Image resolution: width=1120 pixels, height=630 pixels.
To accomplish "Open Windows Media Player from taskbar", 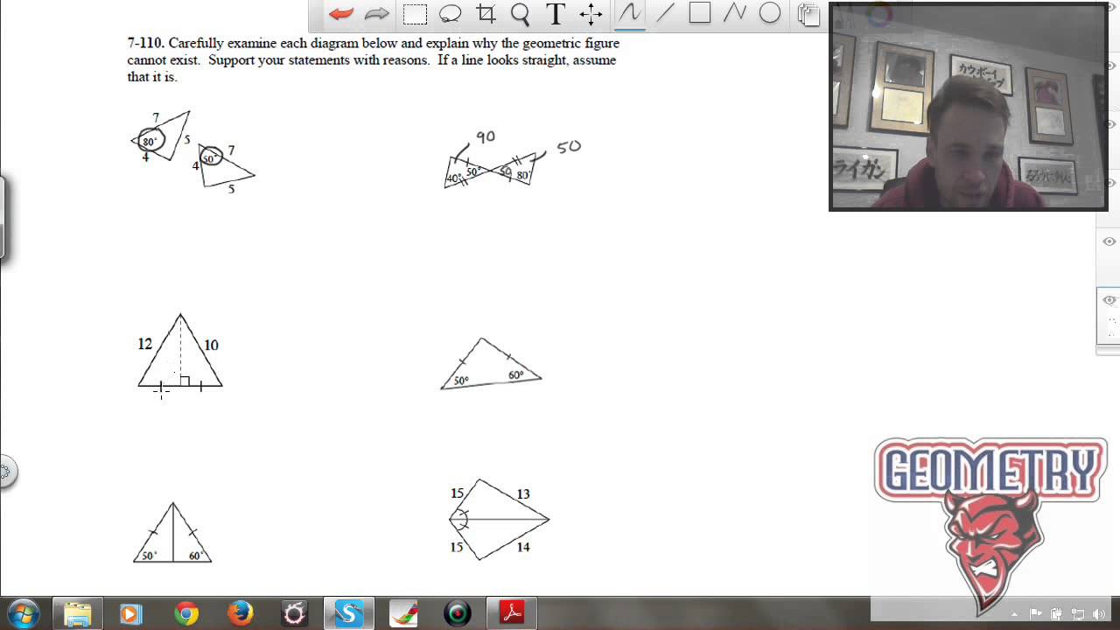I will pos(130,614).
